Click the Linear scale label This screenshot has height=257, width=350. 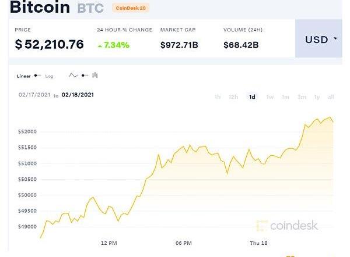pos(24,76)
